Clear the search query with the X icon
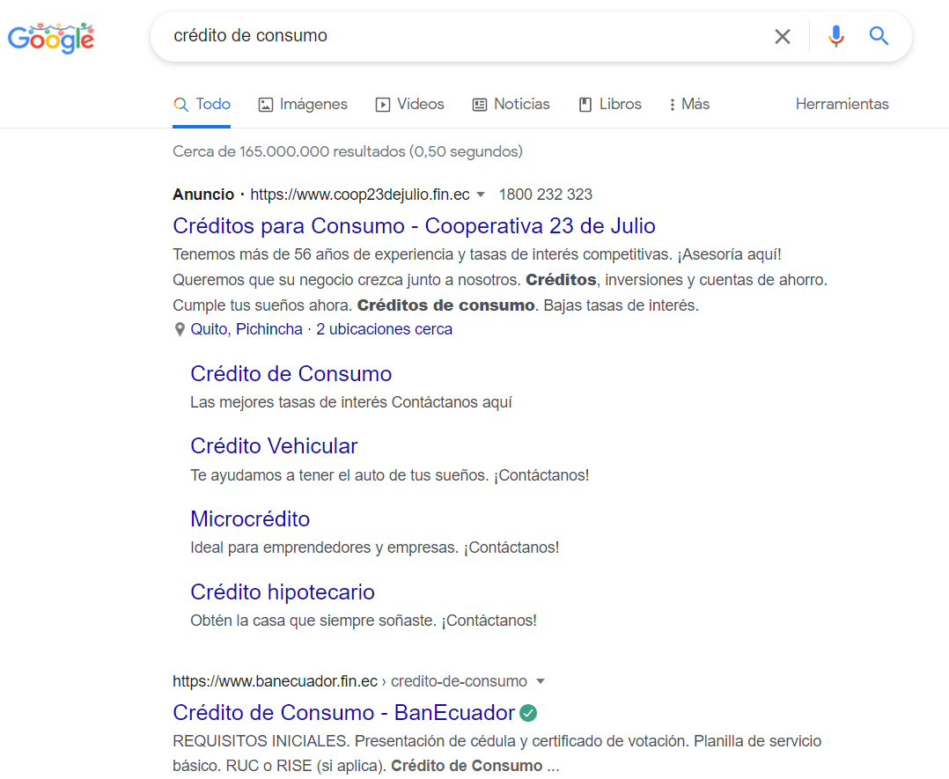Screen dimensions: 949x779 [782, 36]
